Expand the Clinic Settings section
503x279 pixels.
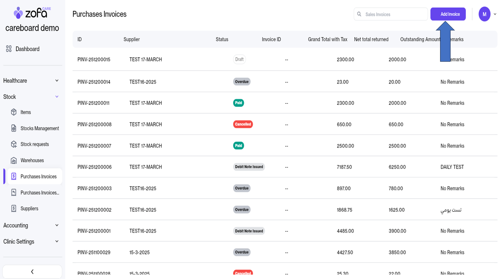point(57,242)
